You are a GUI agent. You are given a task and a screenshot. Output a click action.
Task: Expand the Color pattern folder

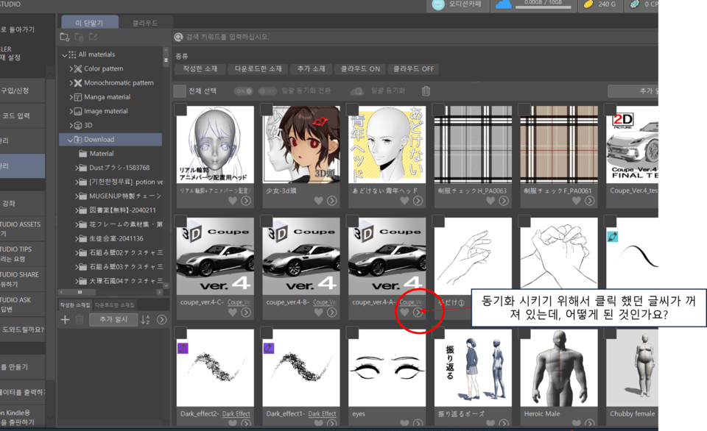coord(71,69)
